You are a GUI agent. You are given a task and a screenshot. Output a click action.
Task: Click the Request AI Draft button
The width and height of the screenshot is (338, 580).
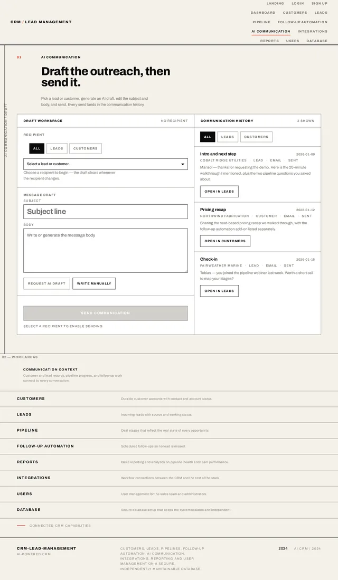pyautogui.click(x=46, y=283)
